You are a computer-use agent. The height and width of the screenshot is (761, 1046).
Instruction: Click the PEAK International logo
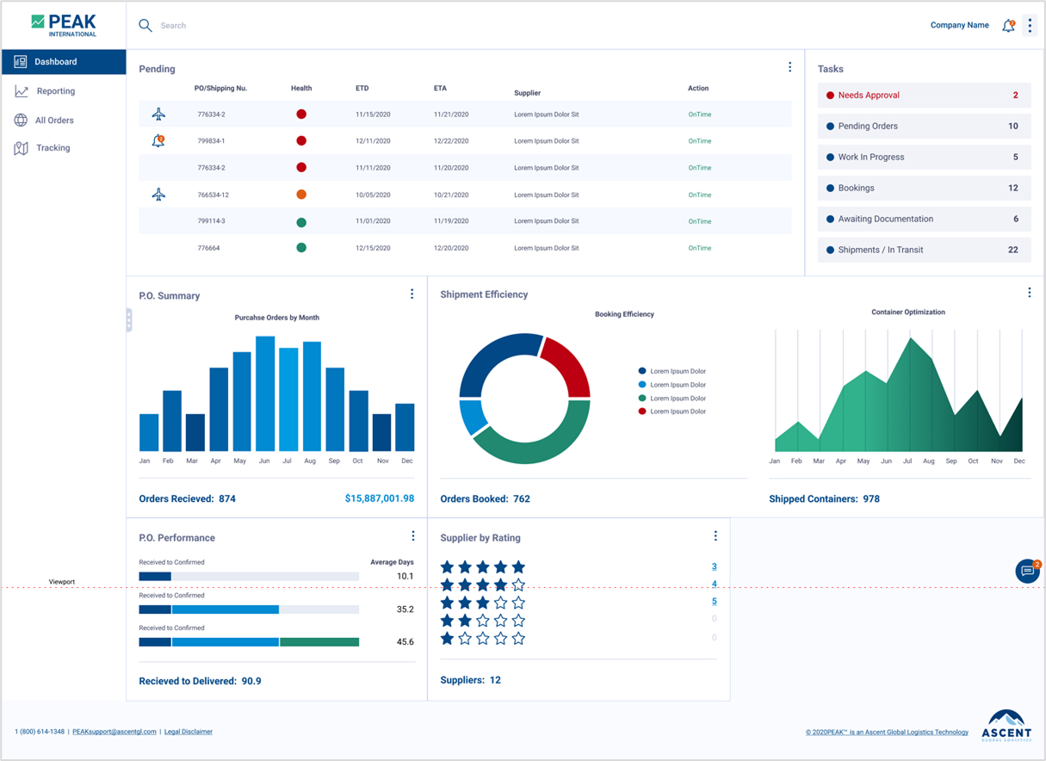coord(64,25)
